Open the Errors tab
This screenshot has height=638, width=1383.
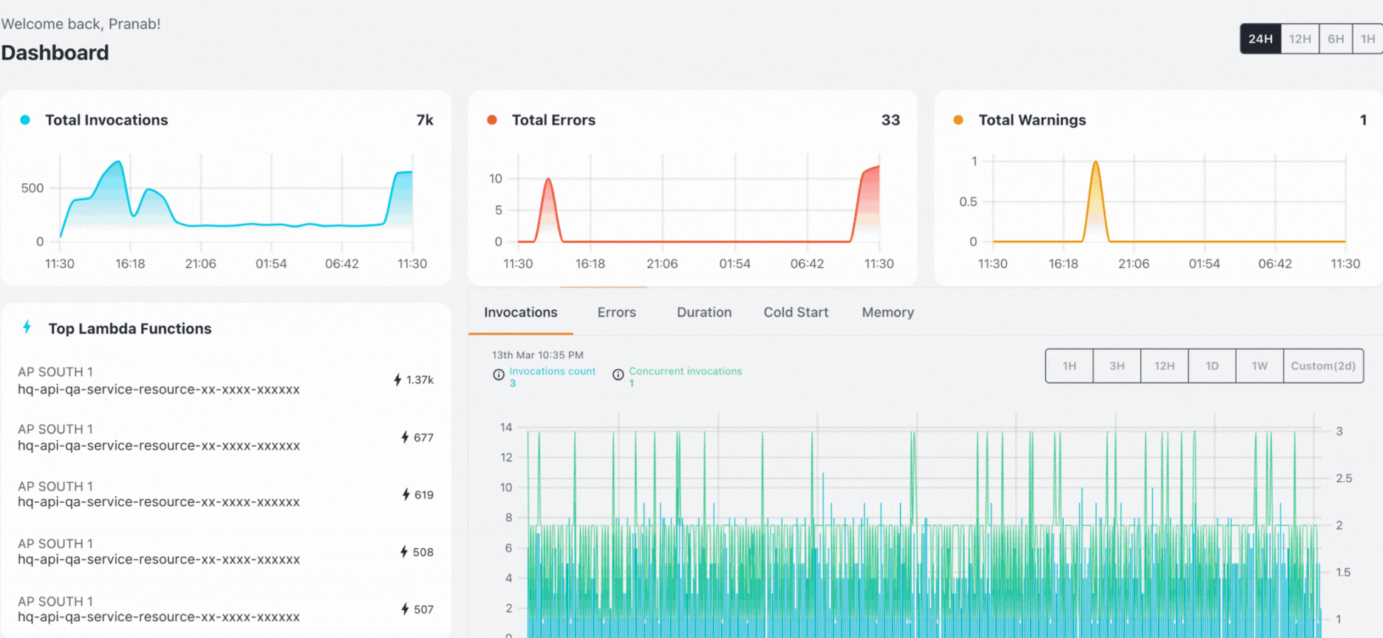click(617, 312)
